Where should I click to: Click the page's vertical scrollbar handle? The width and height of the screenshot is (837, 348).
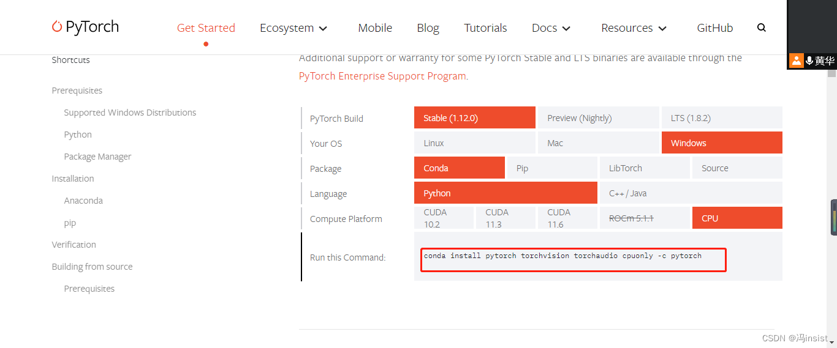(833, 217)
